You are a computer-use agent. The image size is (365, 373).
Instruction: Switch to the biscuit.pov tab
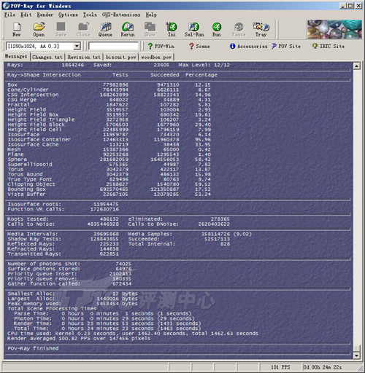[121, 58]
